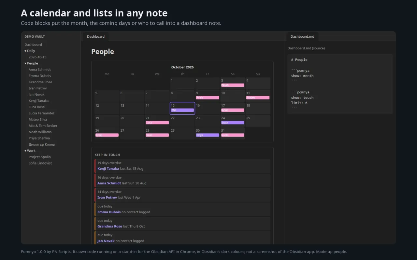The height and width of the screenshot is (260, 417).
Task: Open the Ivan Petrov sidebar note
Action: [x=37, y=88]
